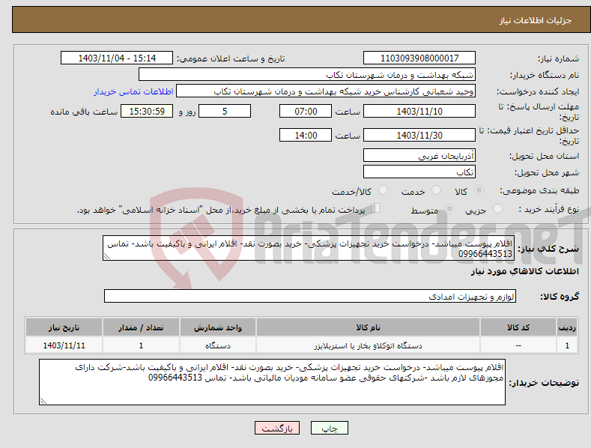The height and width of the screenshot is (448, 591).
Task: Select the خدمت radio button
Action: [436, 190]
